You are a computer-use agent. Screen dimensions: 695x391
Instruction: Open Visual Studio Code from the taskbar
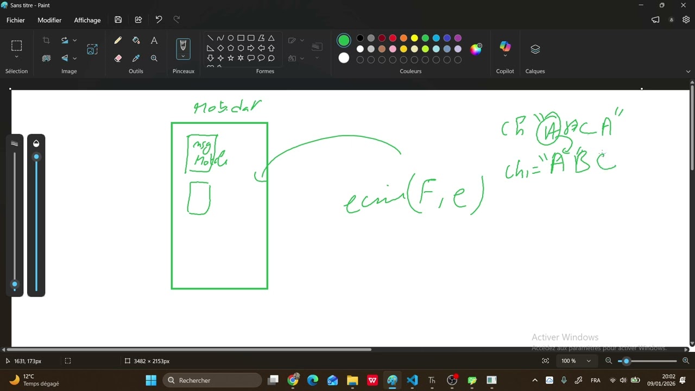click(x=412, y=380)
